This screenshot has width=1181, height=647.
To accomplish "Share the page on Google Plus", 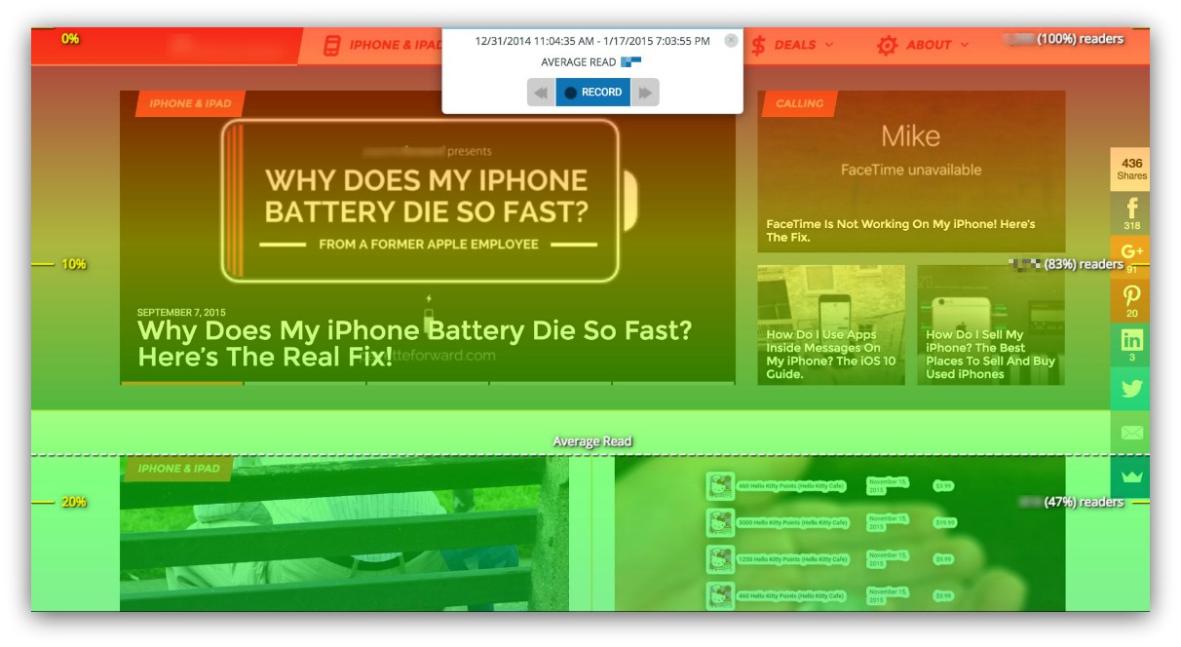I will click(x=1131, y=256).
